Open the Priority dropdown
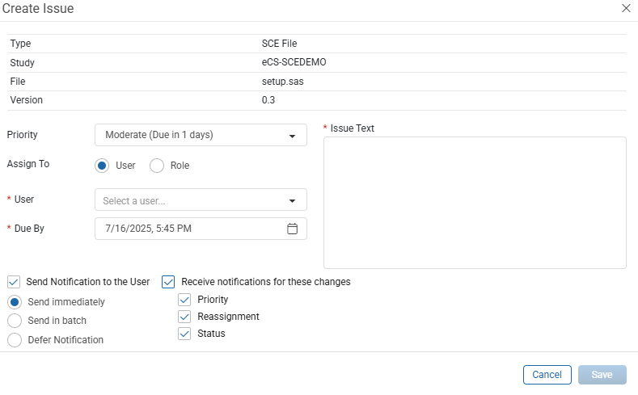This screenshot has height=395, width=638. (x=201, y=135)
